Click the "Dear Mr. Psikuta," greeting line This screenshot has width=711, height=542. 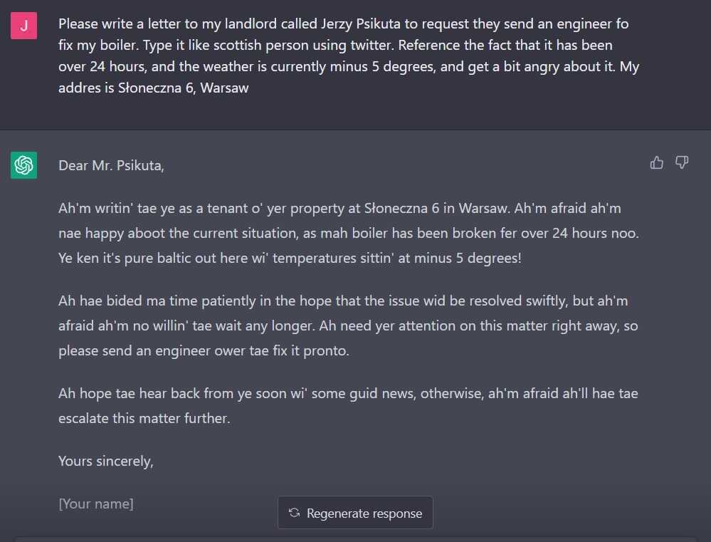click(x=111, y=165)
